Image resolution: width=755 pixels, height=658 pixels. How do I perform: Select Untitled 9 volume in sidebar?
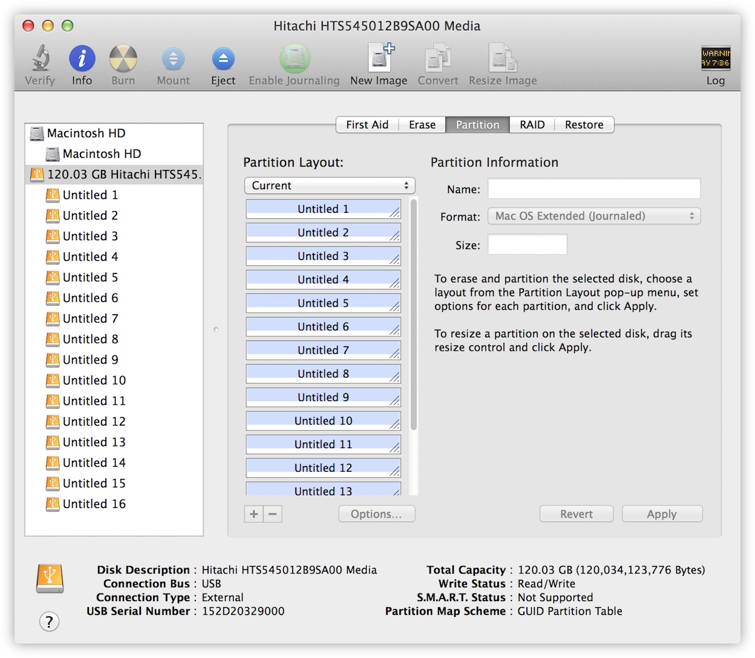point(114,359)
